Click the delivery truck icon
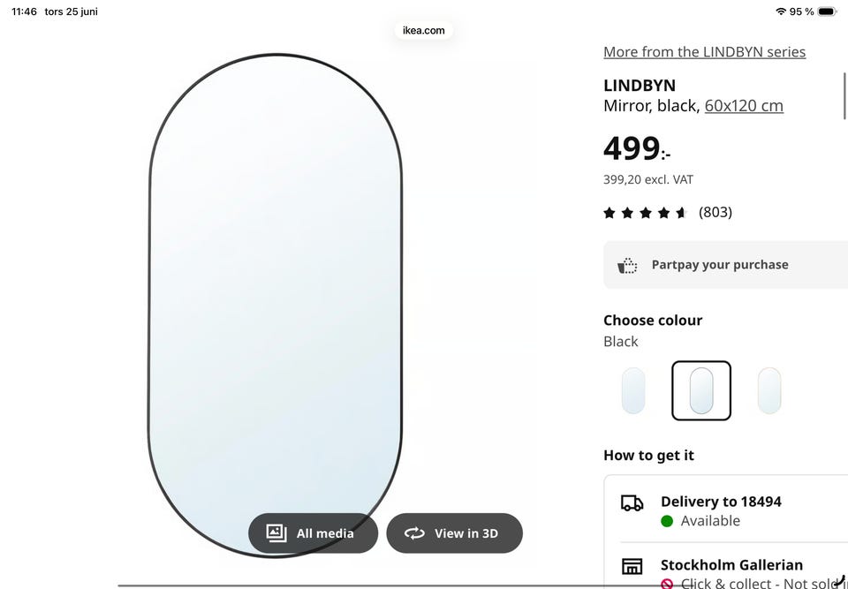Viewport: 848px width, 589px height. click(x=632, y=503)
